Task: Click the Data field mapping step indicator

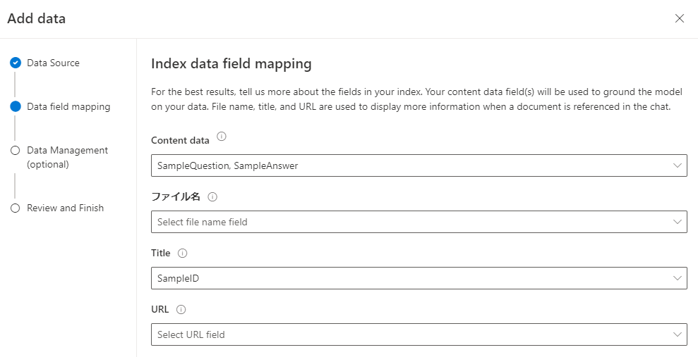Action: (x=16, y=107)
